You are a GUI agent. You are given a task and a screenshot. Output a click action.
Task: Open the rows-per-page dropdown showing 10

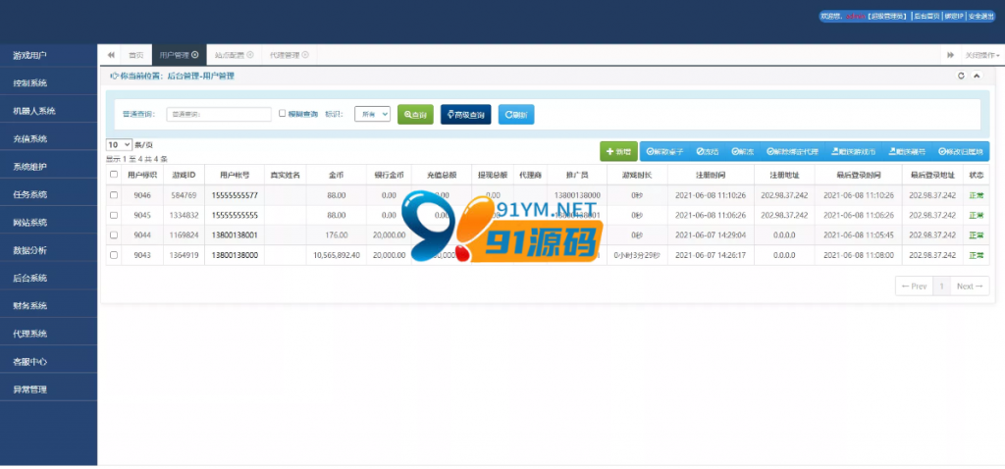tap(119, 145)
